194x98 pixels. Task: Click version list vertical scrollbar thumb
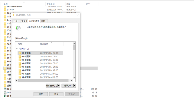pos(74,47)
